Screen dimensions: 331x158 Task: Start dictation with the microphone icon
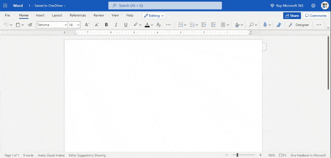(265, 25)
